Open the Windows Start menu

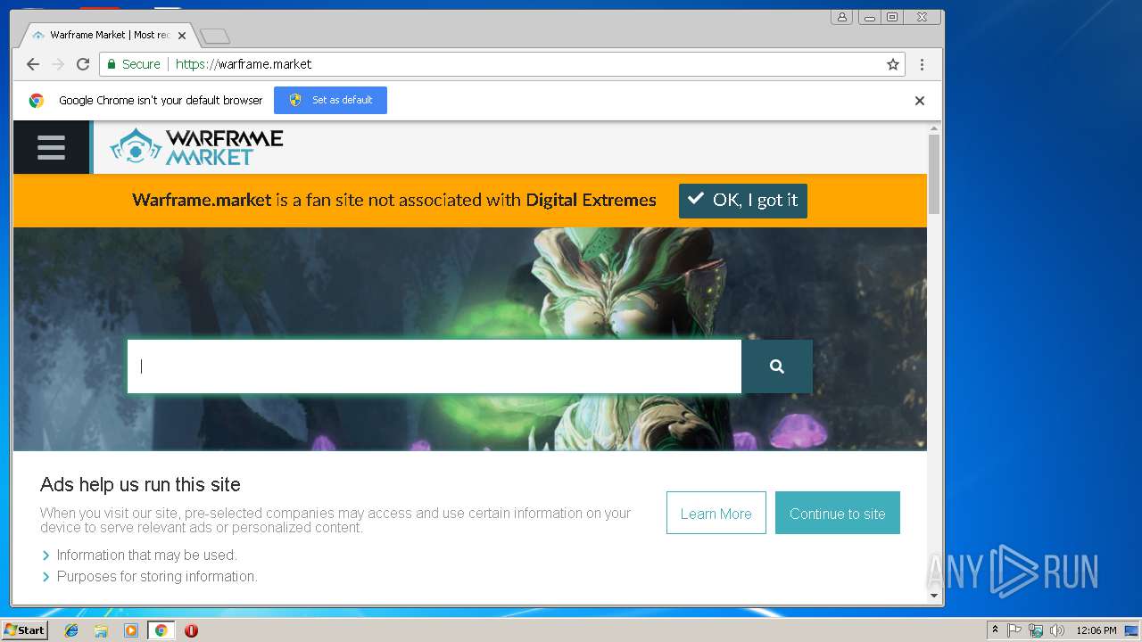[25, 630]
